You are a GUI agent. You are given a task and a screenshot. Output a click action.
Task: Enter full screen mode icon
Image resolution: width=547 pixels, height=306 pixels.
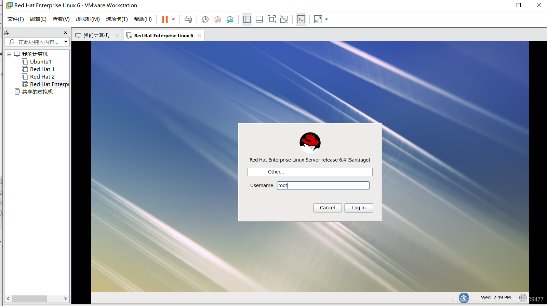(x=271, y=19)
